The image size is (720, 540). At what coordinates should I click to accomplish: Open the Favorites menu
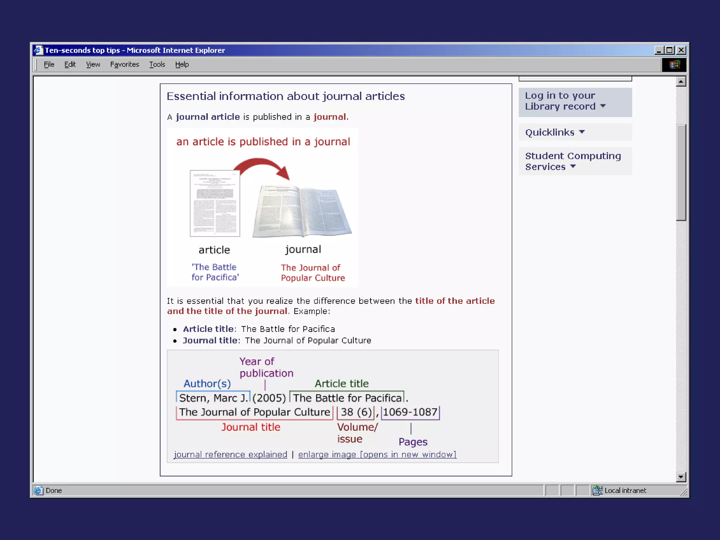tap(124, 64)
